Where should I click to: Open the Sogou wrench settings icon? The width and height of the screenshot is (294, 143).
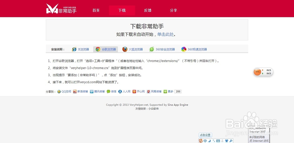231,141
